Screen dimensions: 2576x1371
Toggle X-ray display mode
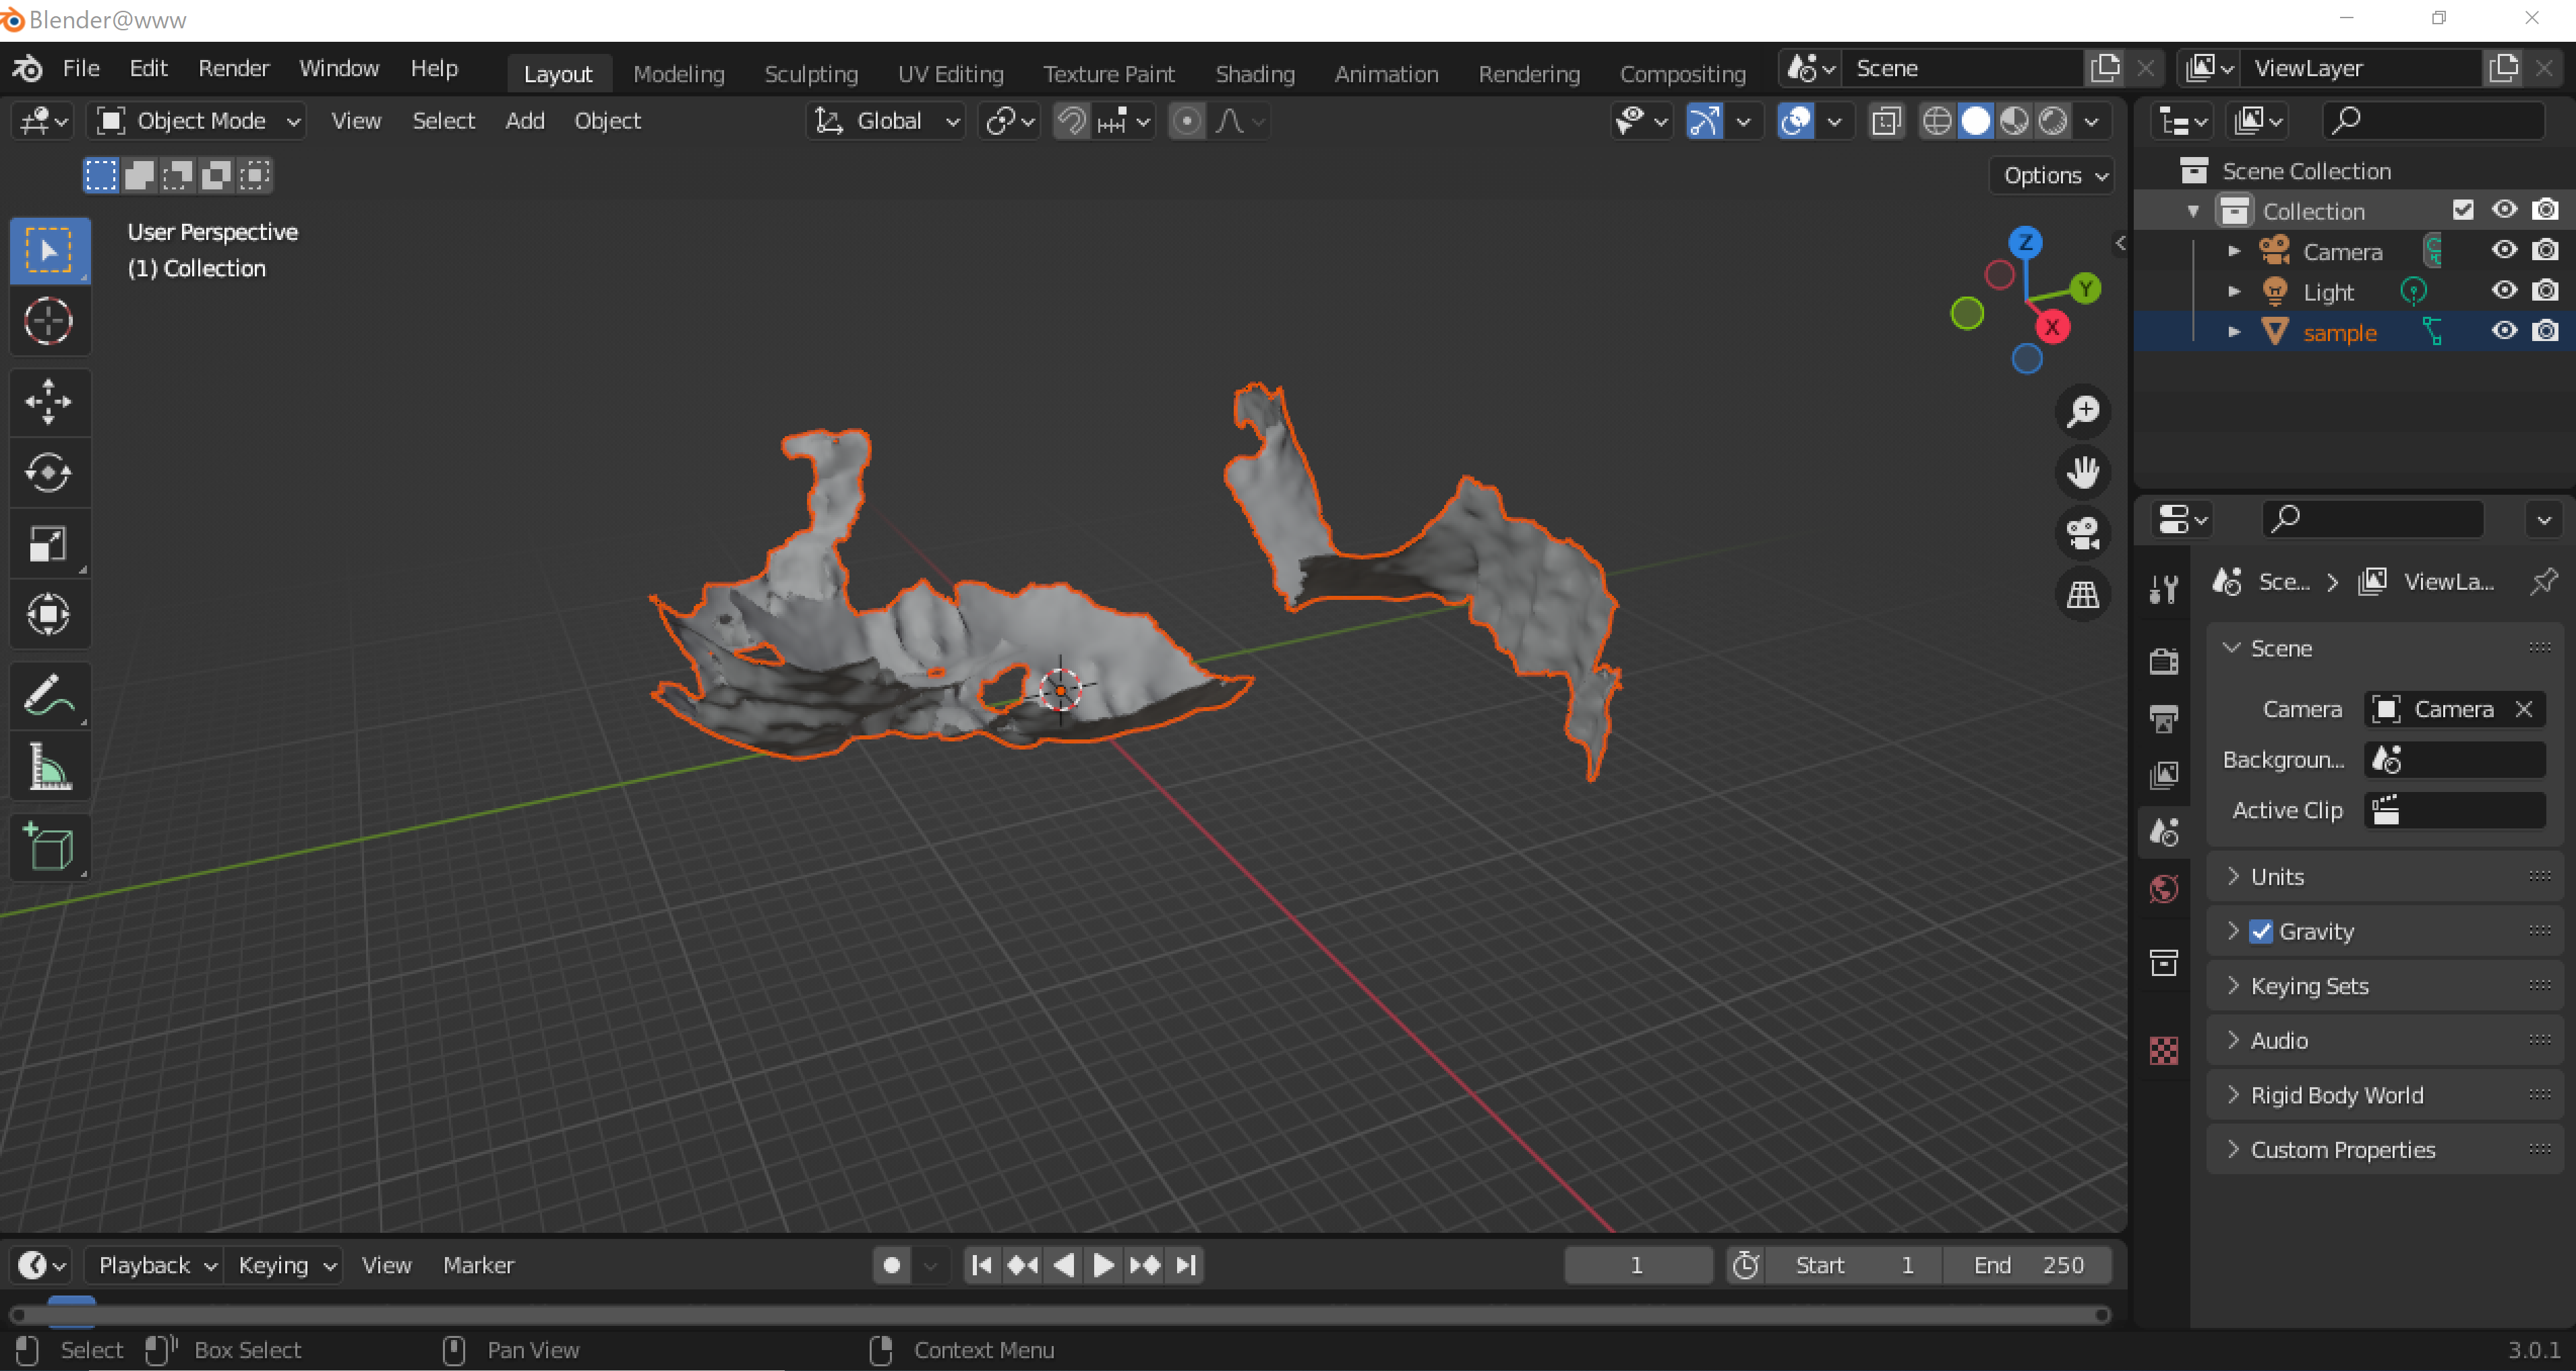pyautogui.click(x=1886, y=121)
